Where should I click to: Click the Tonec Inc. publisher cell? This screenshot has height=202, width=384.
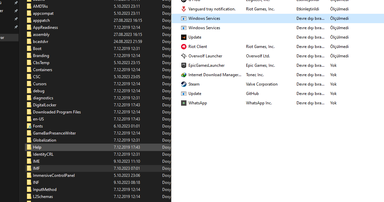coord(255,75)
